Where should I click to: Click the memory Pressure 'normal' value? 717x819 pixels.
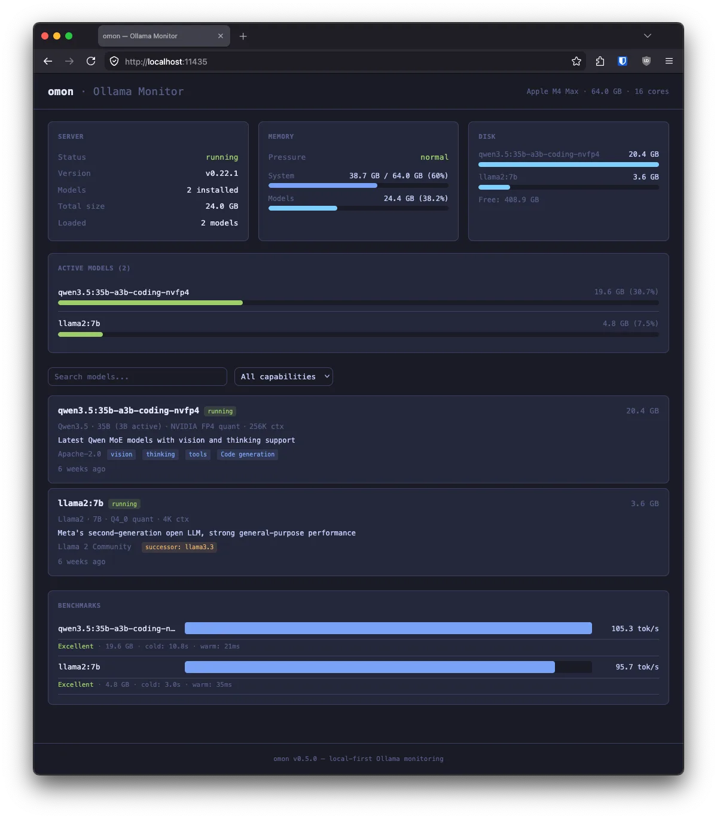(434, 157)
